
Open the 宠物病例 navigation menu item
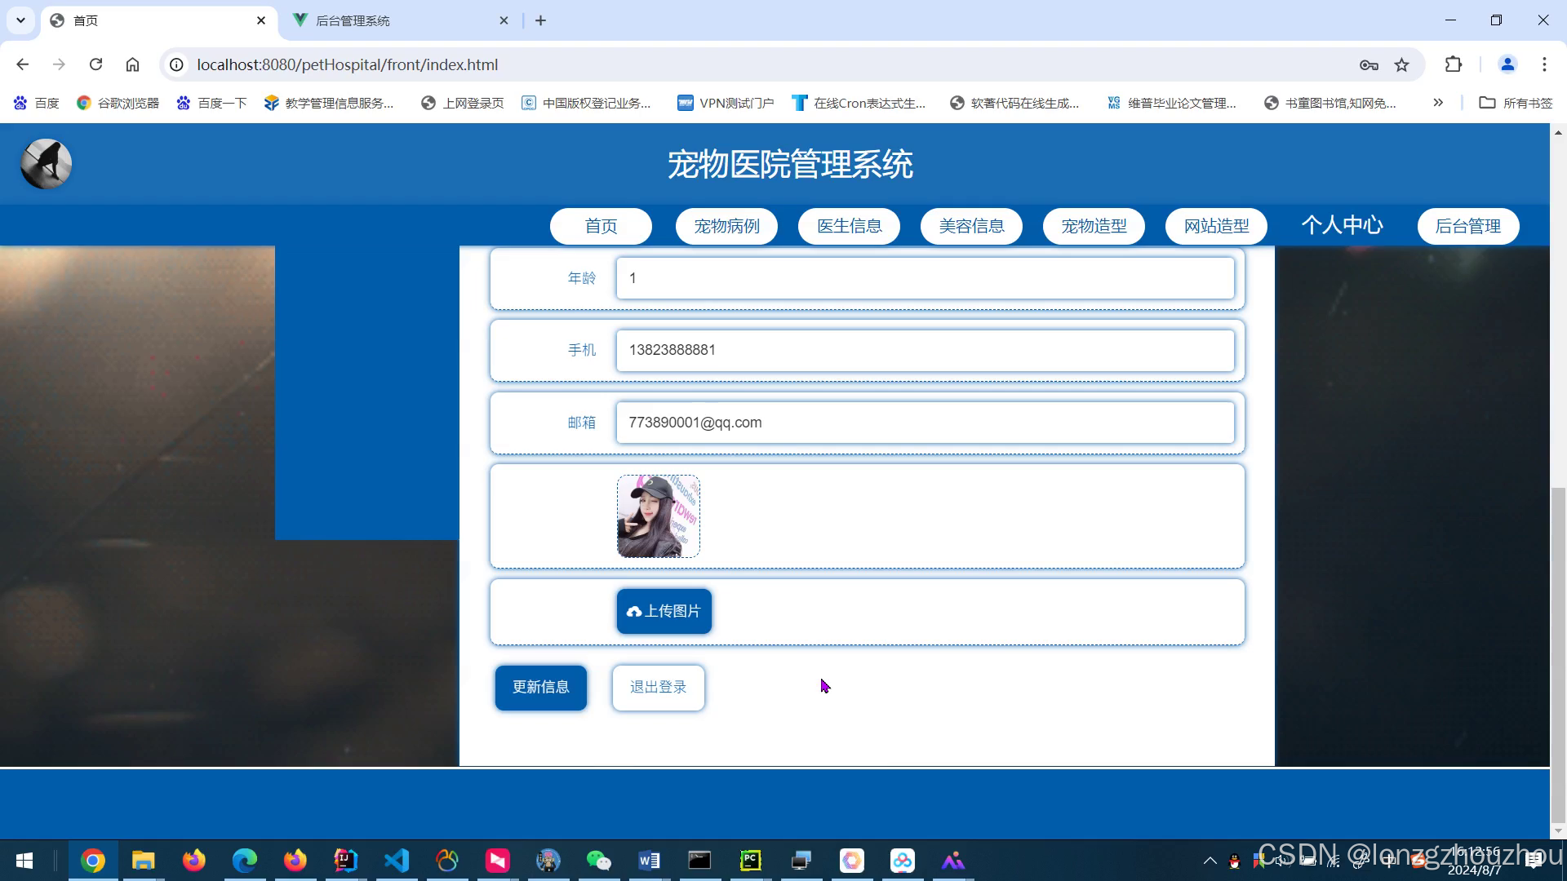(726, 226)
